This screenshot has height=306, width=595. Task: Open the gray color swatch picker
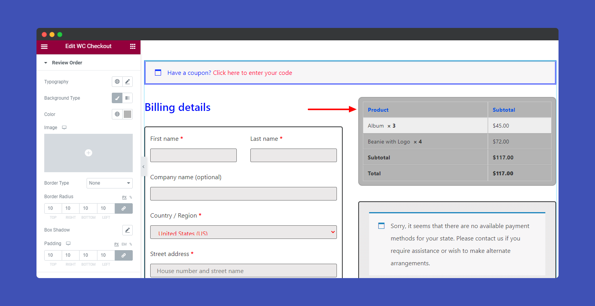click(x=127, y=114)
